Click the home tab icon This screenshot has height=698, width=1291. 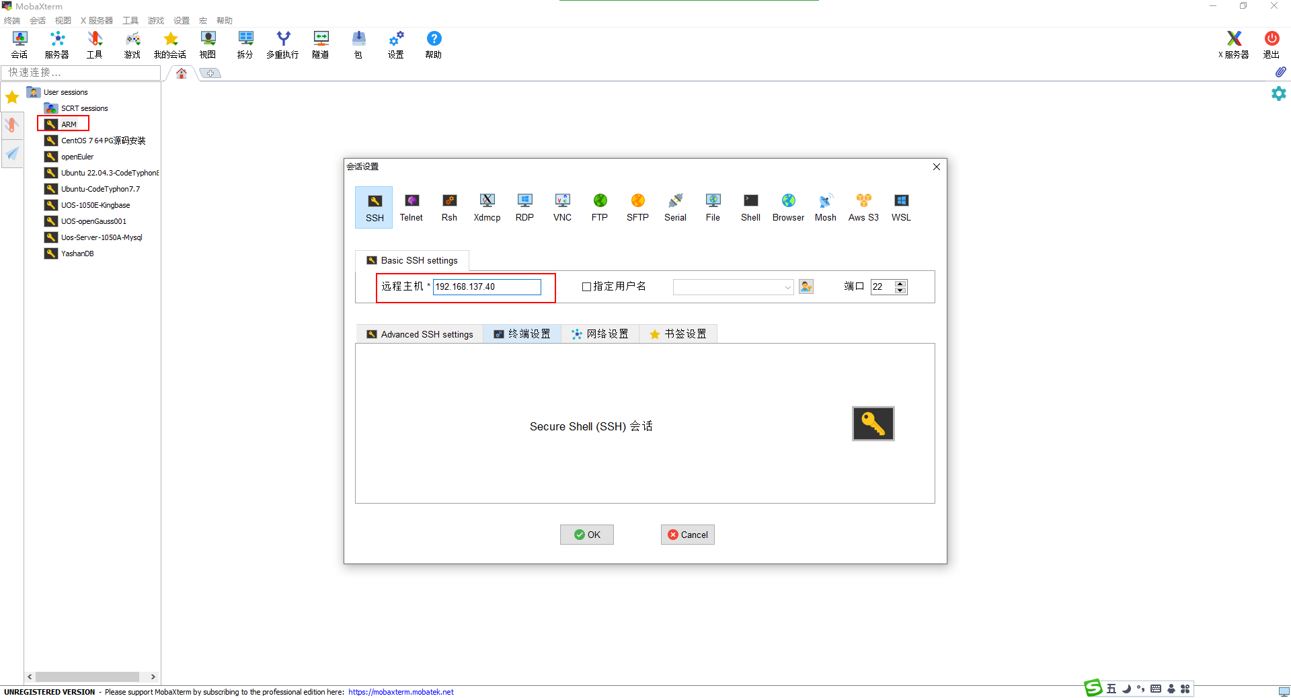pyautogui.click(x=182, y=73)
